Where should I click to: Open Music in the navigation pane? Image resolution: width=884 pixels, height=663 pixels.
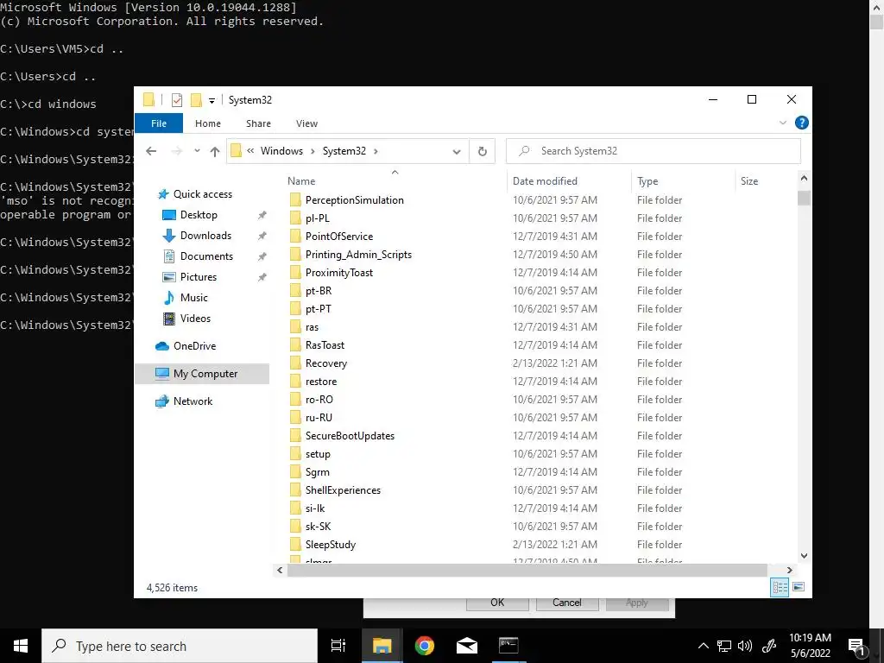click(193, 298)
